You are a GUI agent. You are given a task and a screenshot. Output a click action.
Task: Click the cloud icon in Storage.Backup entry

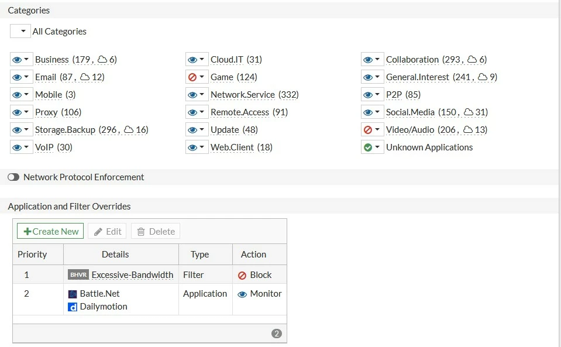[129, 129]
